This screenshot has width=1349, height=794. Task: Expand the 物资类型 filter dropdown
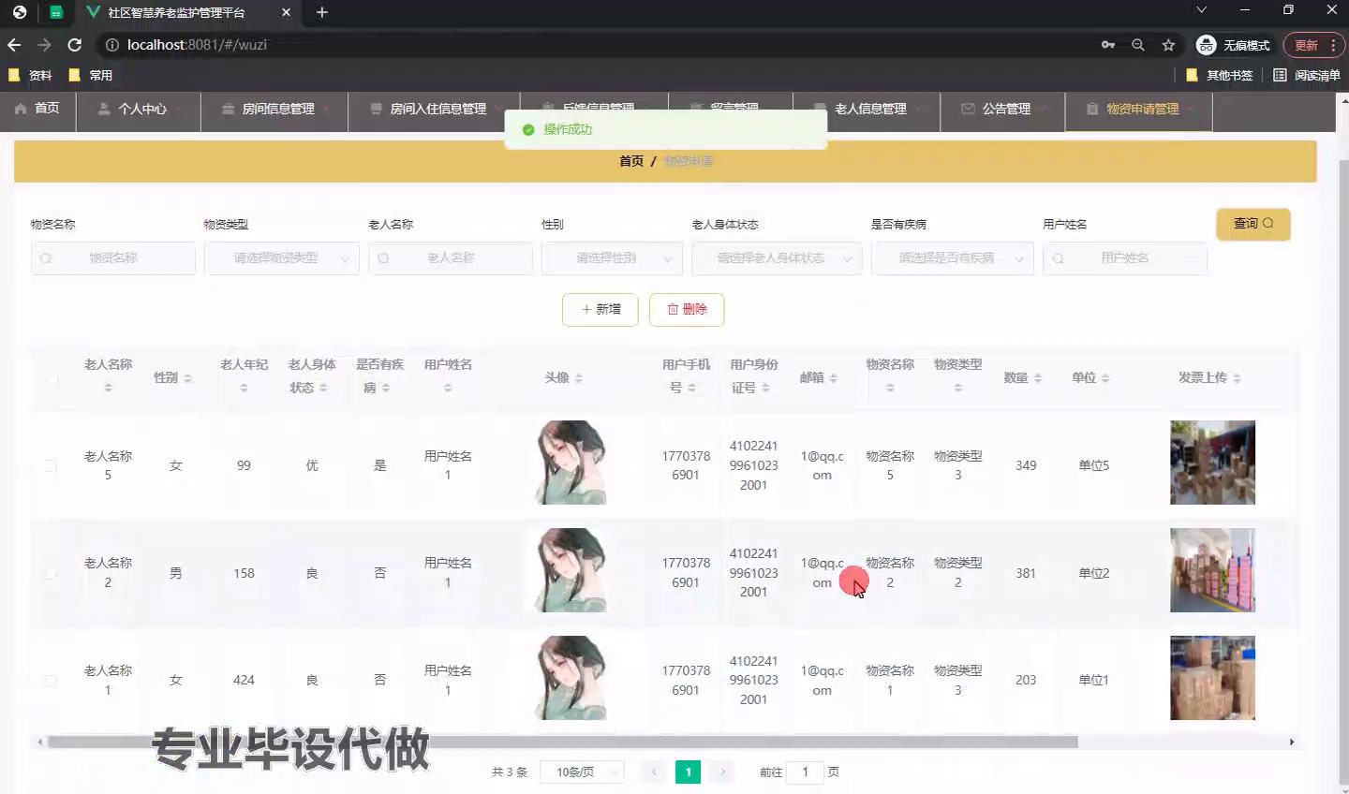point(281,258)
